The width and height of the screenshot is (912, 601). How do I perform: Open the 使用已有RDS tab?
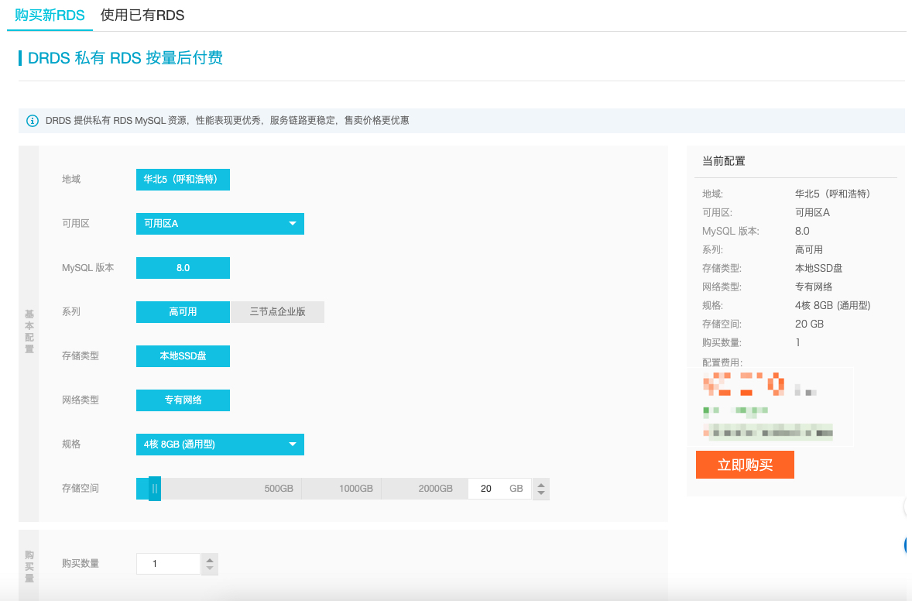pos(142,15)
